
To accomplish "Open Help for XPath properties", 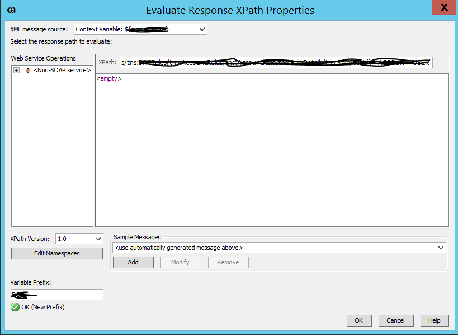I will 435,320.
